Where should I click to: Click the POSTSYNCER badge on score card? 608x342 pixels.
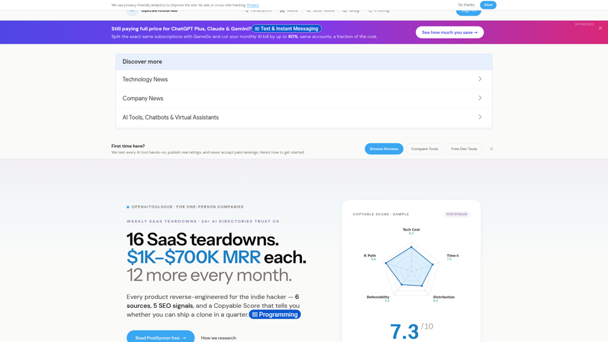(457, 214)
